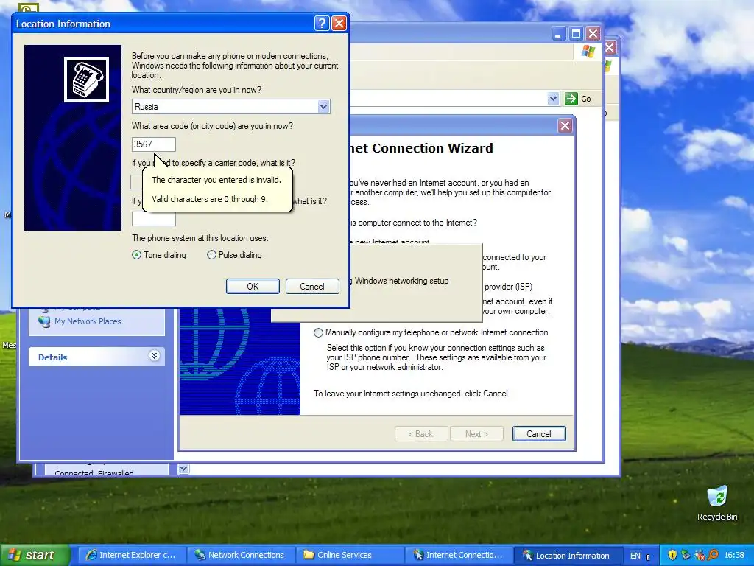The height and width of the screenshot is (566, 754).
Task: Click the Safely Remove Hardware tray icon
Action: point(686,555)
